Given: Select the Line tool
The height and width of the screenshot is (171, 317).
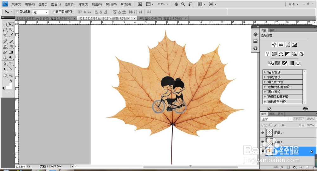Looking at the screenshot, I should point(11,69).
